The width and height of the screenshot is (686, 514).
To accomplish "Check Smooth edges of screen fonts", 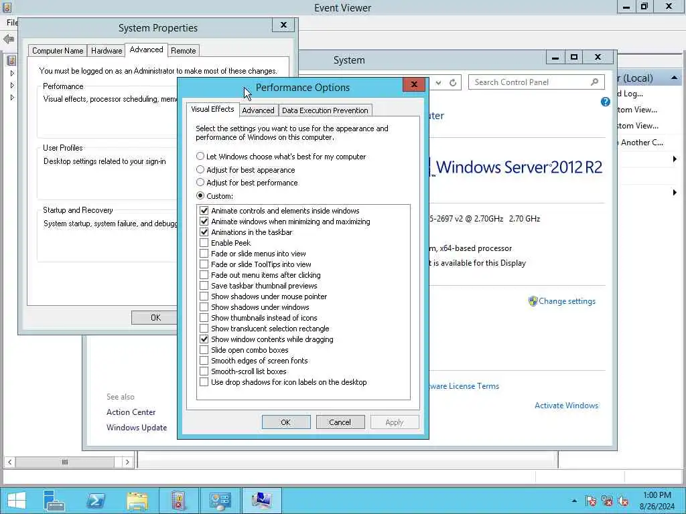I will (x=204, y=361).
